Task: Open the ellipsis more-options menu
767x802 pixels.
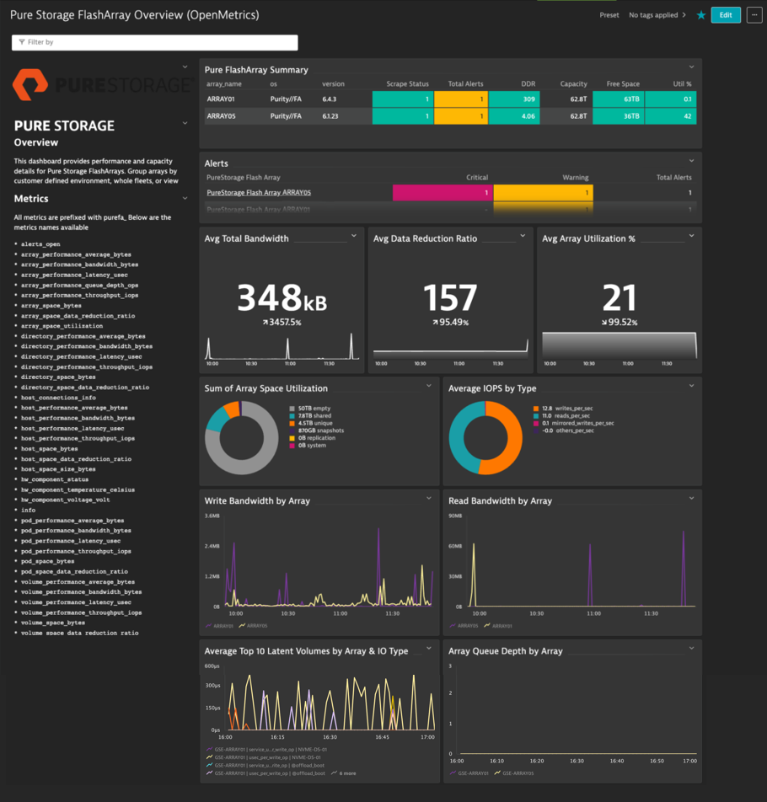Action: 754,15
